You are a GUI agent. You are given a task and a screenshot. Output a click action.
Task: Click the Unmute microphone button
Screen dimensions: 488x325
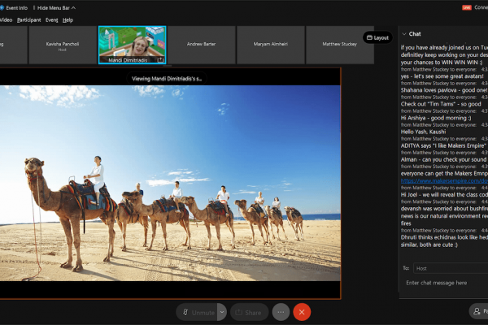tap(197, 312)
